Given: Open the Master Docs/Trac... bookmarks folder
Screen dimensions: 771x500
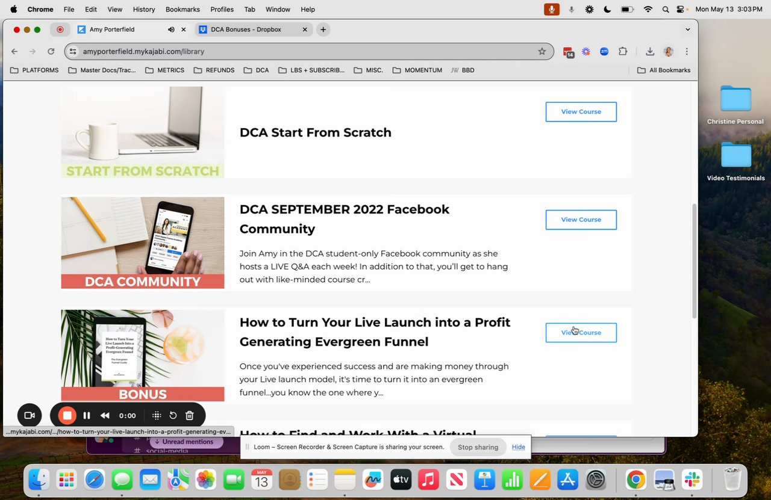Looking at the screenshot, I should click(x=102, y=70).
